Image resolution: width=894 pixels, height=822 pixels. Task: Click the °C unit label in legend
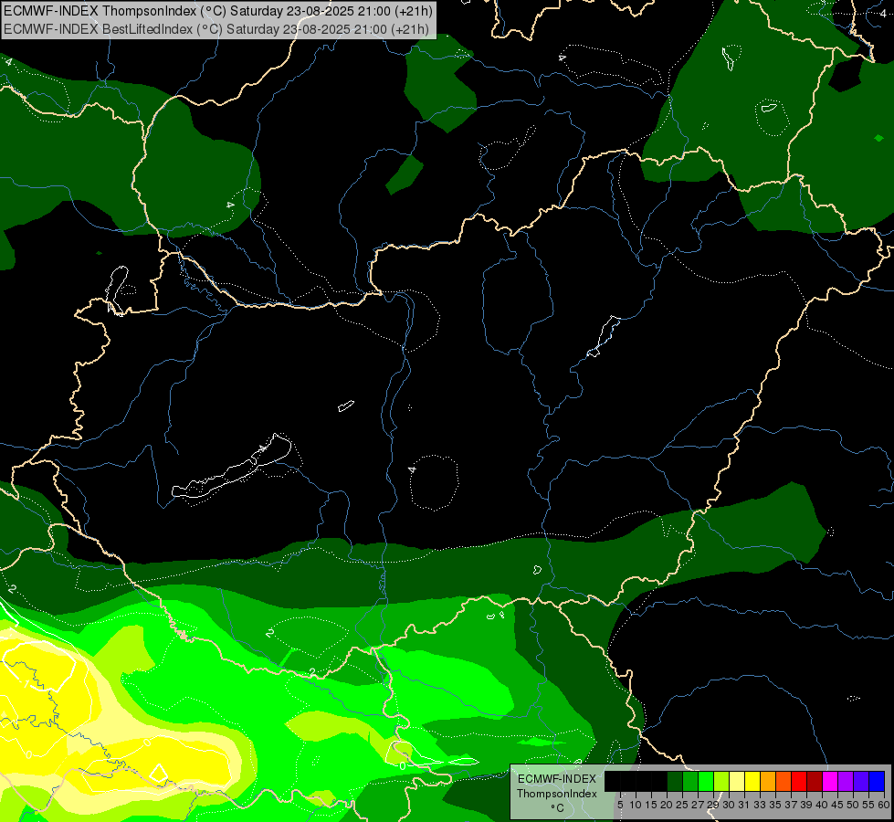(558, 807)
